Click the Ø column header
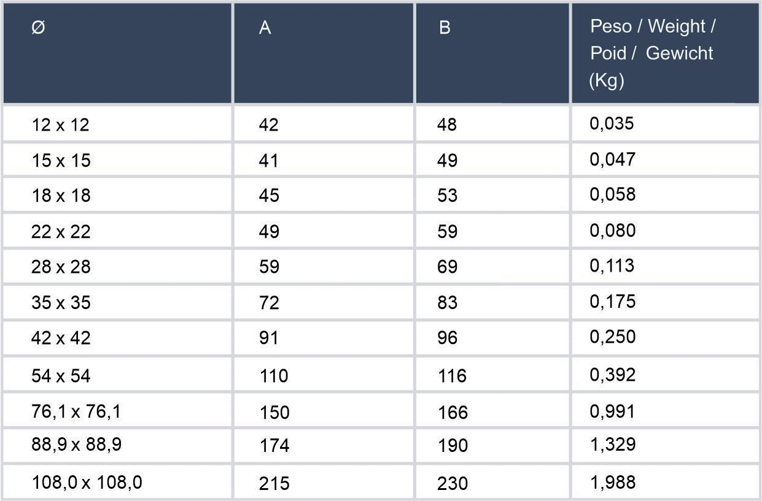This screenshot has height=501, width=762. coord(38,28)
